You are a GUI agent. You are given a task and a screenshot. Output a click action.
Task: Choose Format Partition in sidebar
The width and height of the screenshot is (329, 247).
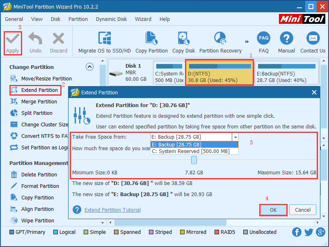[35, 186]
